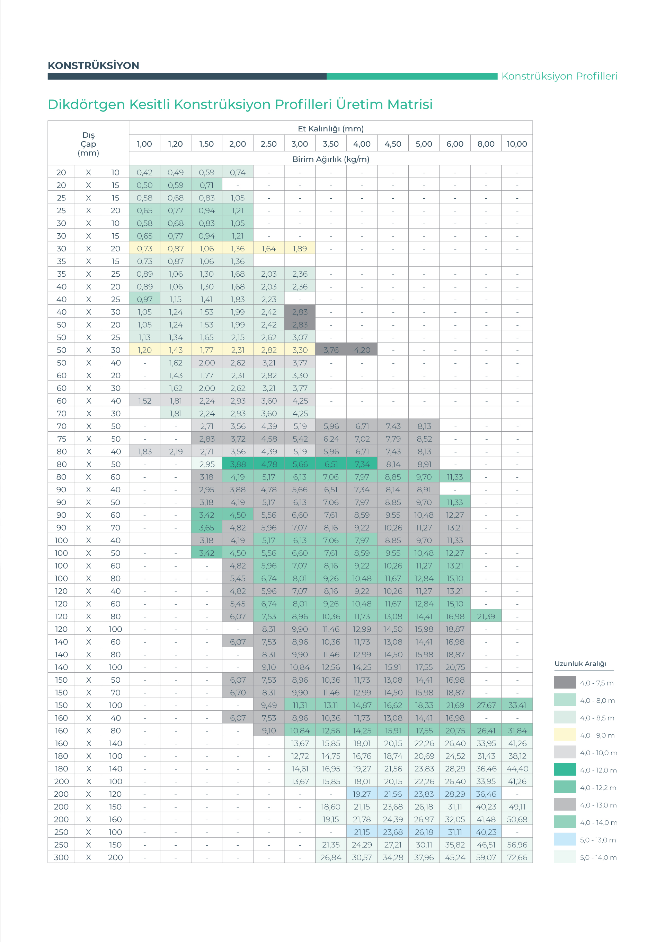665x942 pixels.
Task: Click the legend label text 5,0 - 14,0 m
Action: pyautogui.click(x=598, y=857)
